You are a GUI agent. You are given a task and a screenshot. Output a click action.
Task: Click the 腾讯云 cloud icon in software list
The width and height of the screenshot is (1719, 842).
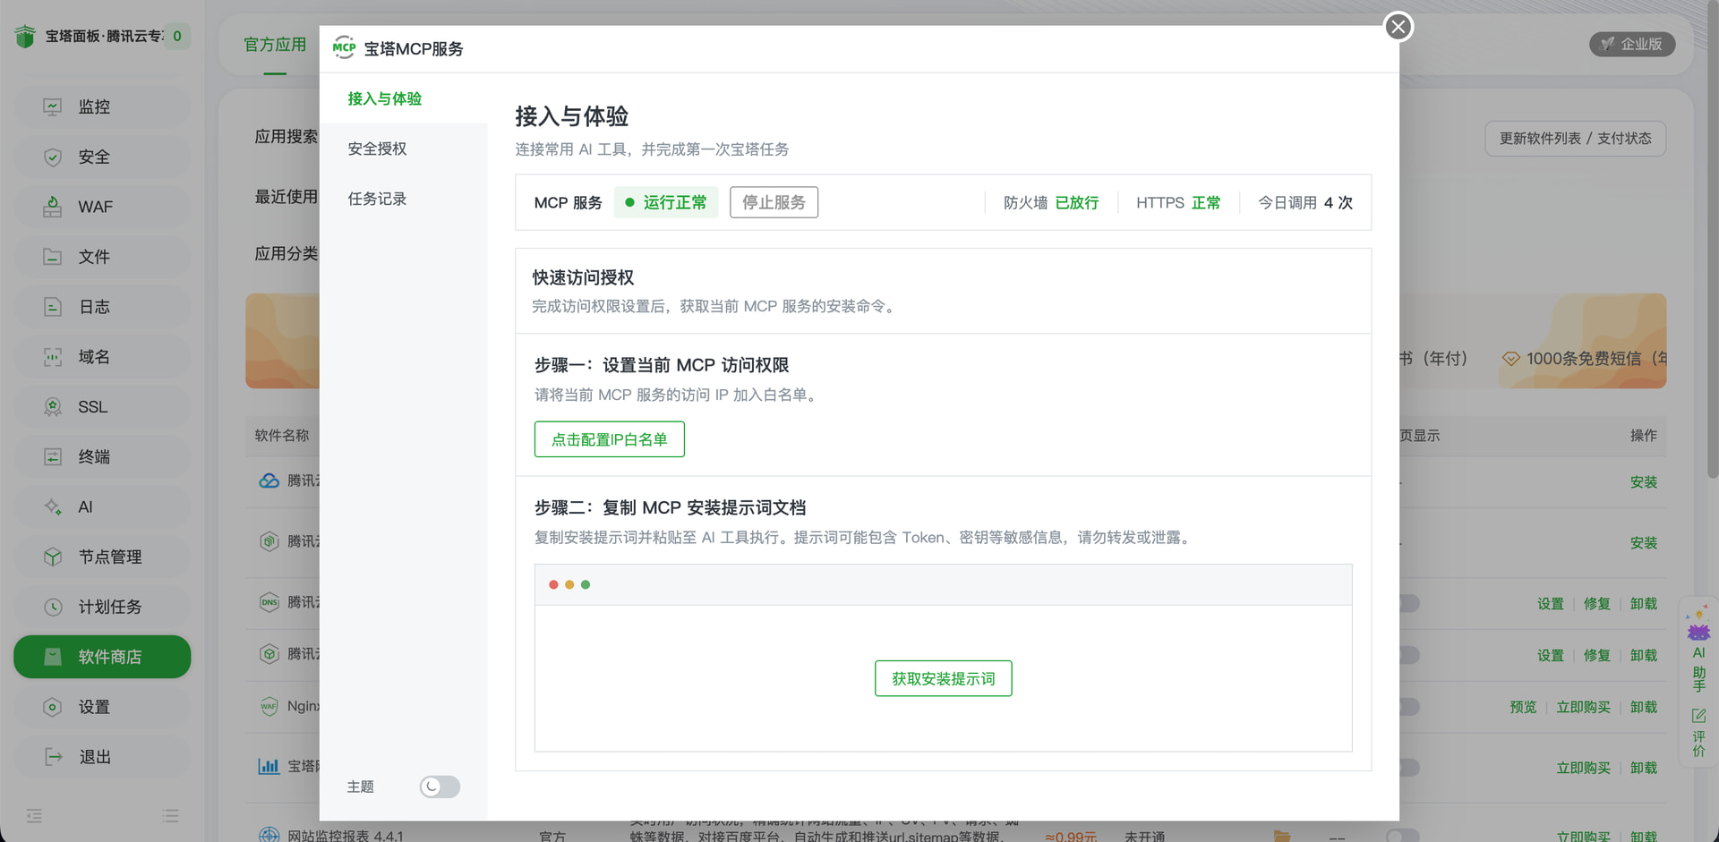coord(269,481)
